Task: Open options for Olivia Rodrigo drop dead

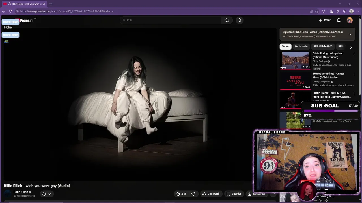Action: pos(354,54)
